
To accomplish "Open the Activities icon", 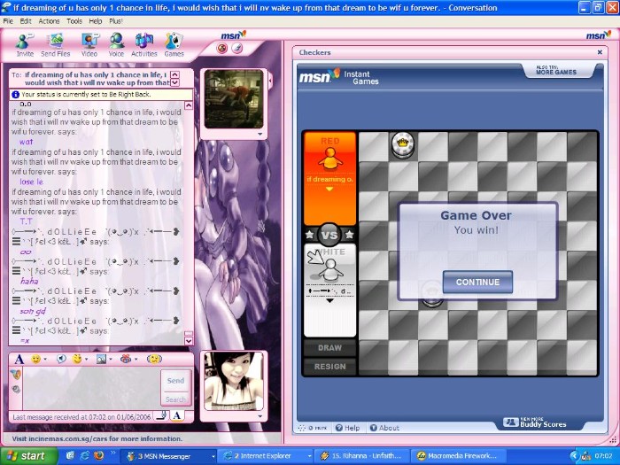I will 143,45.
